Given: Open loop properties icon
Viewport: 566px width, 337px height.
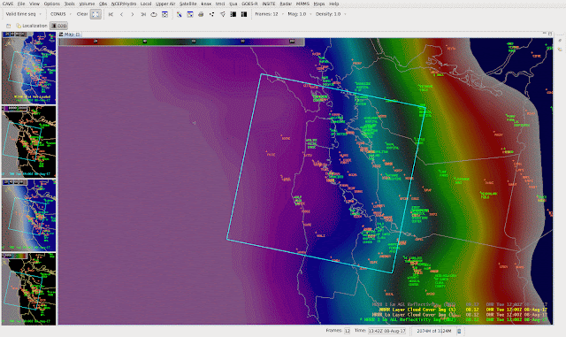Looking at the screenshot, I should (164, 14).
